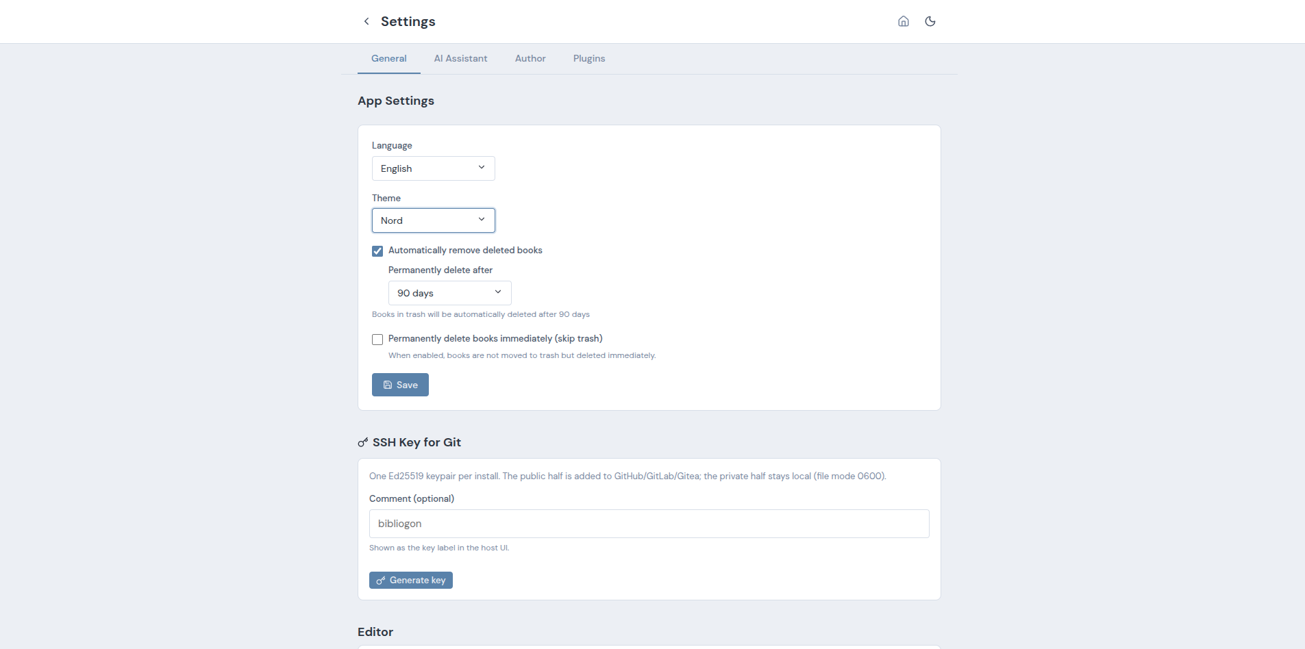Viewport: 1305px width, 649px height.
Task: Open the Permanently delete after dropdown
Action: click(x=450, y=293)
